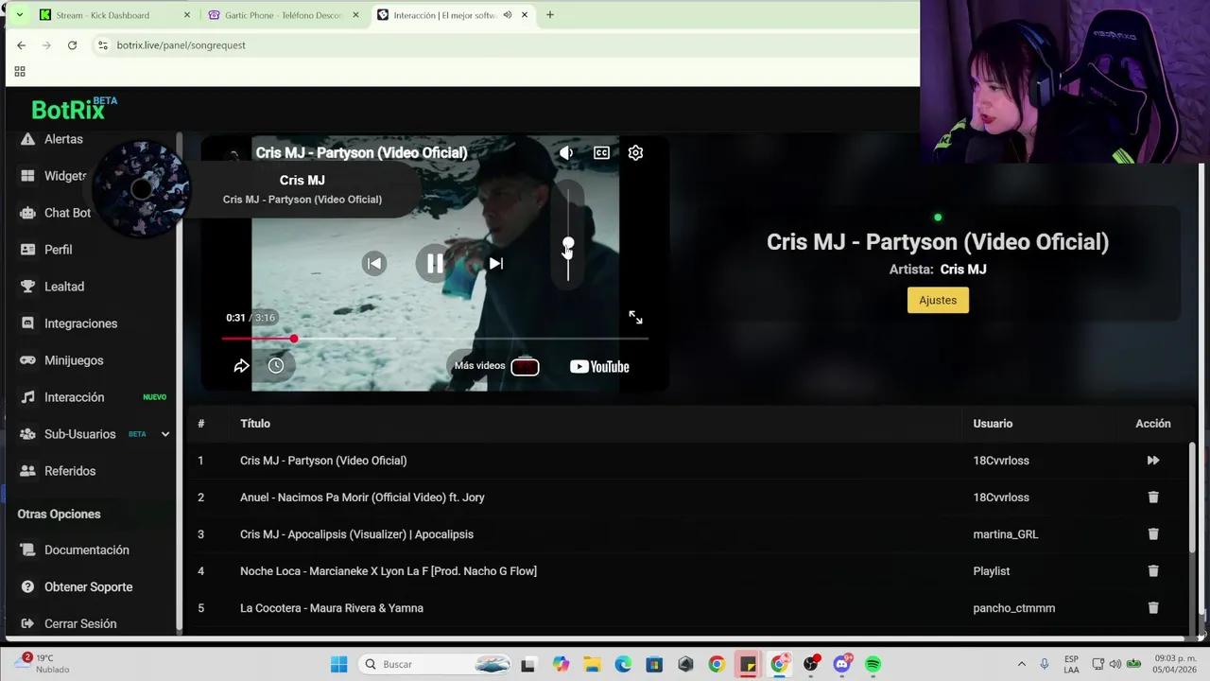Image resolution: width=1210 pixels, height=681 pixels.
Task: Mute the YouTube player volume icon
Action: click(x=566, y=152)
